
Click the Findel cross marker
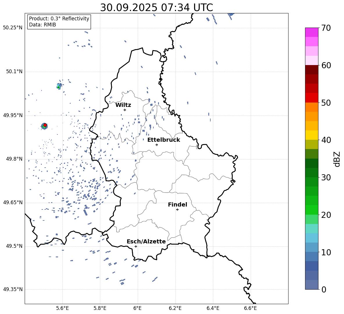tap(177, 209)
